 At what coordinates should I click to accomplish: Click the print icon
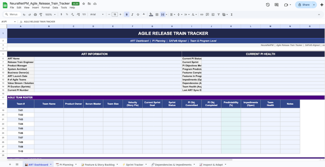(x=35, y=15)
